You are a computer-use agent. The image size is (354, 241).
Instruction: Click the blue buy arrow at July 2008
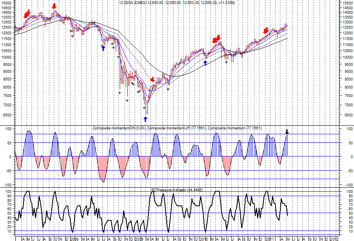pos(104,48)
